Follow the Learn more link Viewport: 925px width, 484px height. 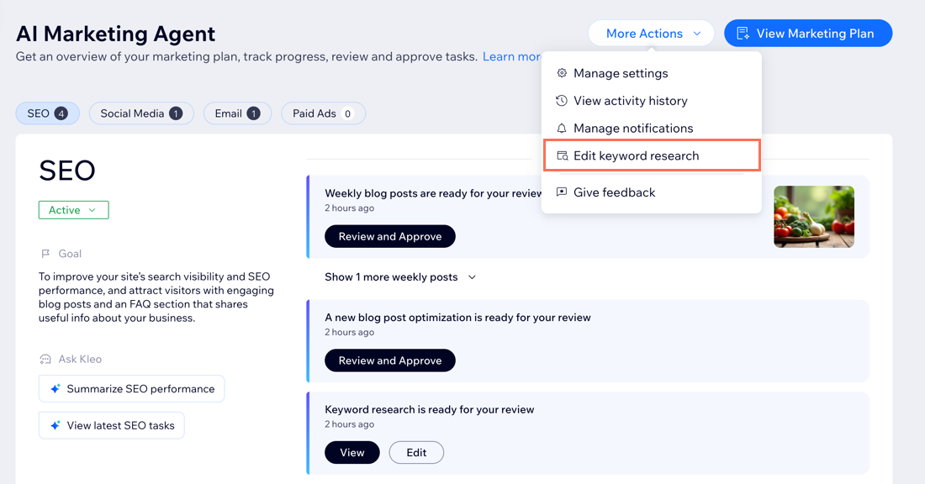(512, 57)
